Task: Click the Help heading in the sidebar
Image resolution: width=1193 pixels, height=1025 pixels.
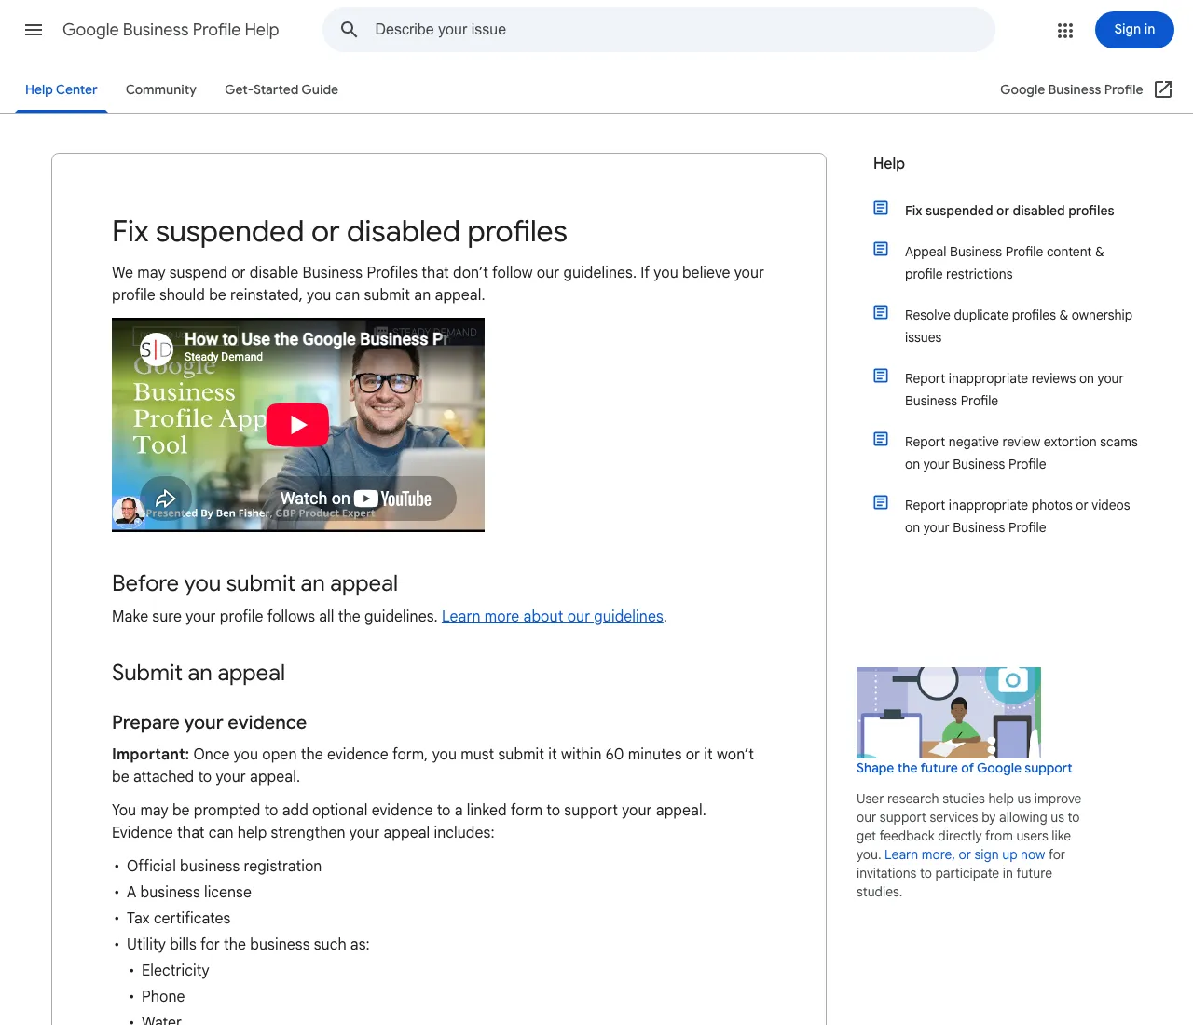Action: coord(889,163)
